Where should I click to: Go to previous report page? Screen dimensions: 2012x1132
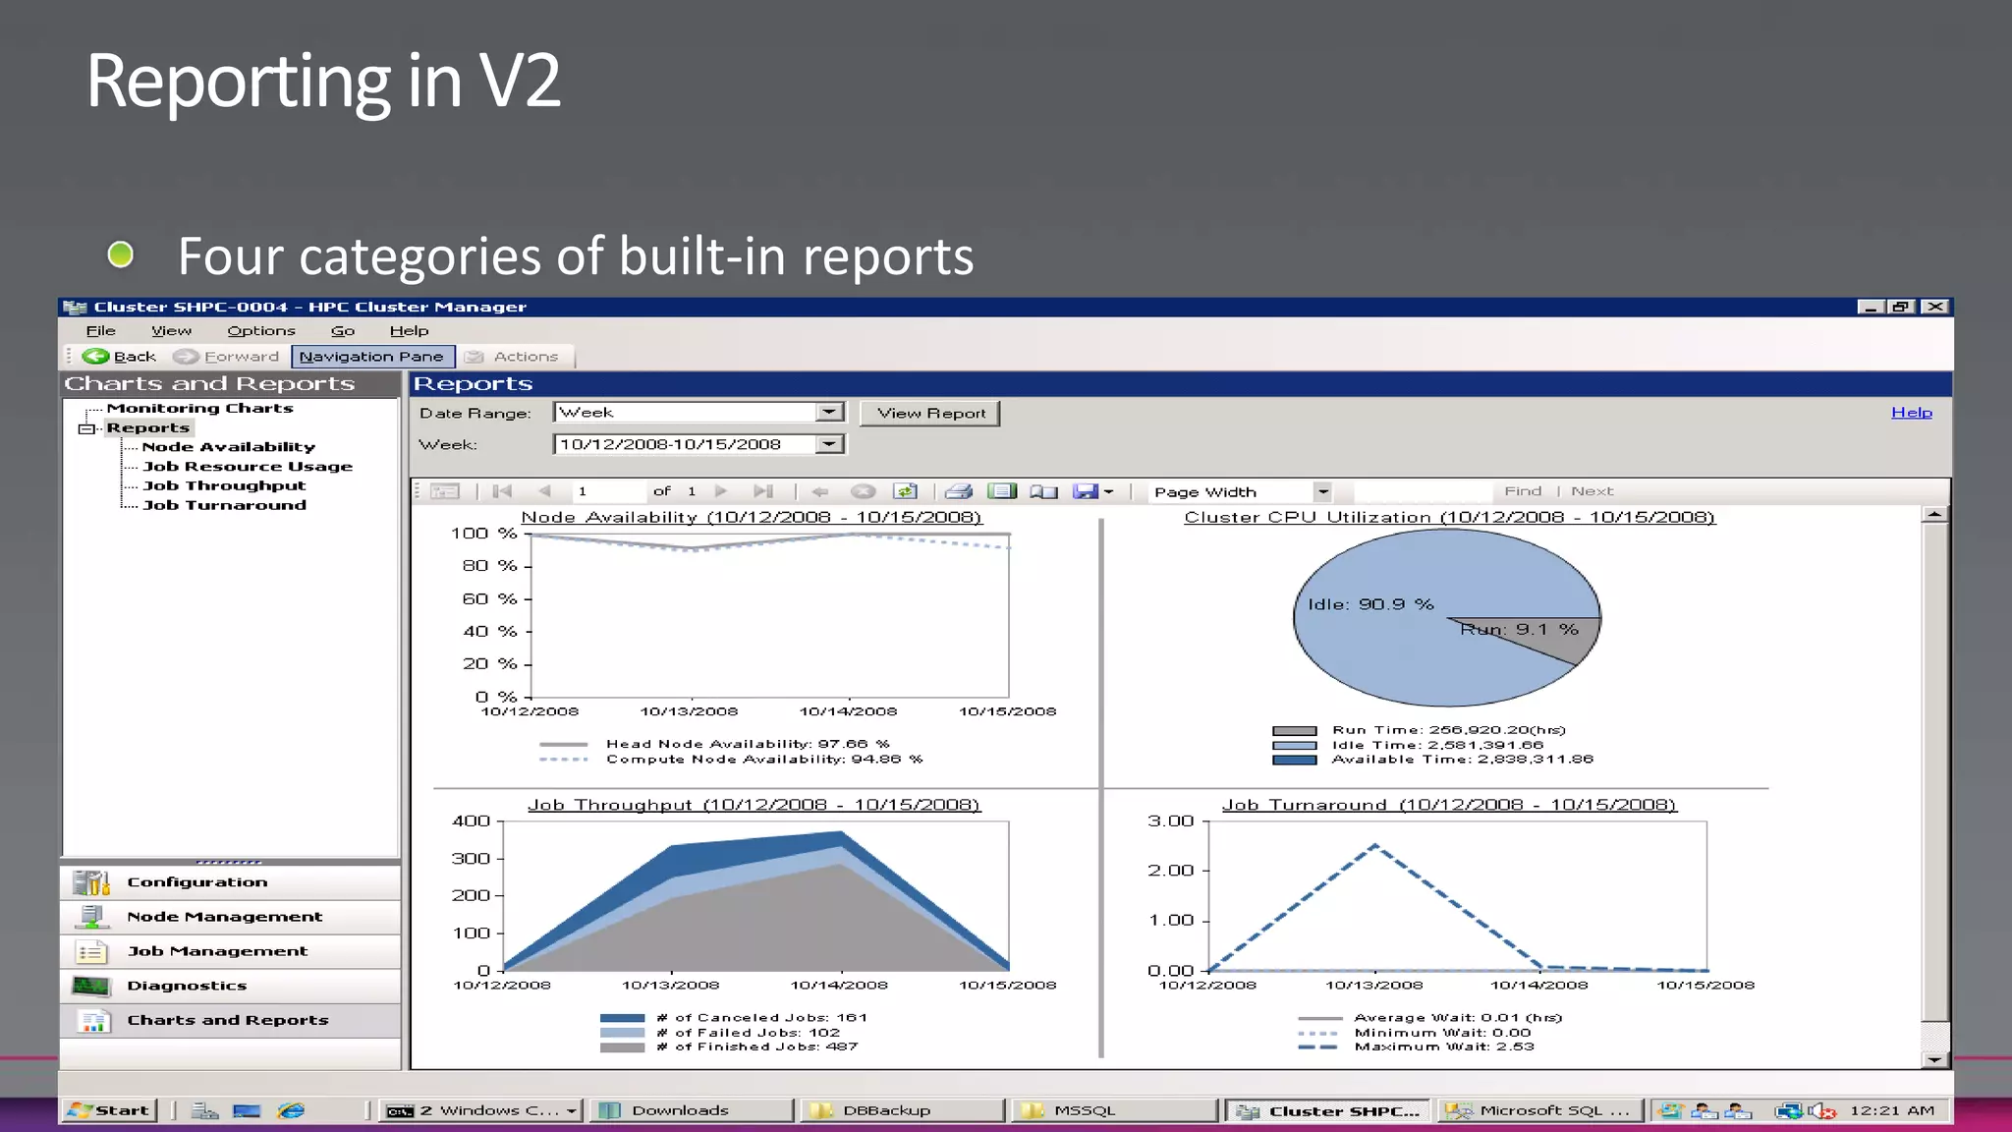click(545, 491)
